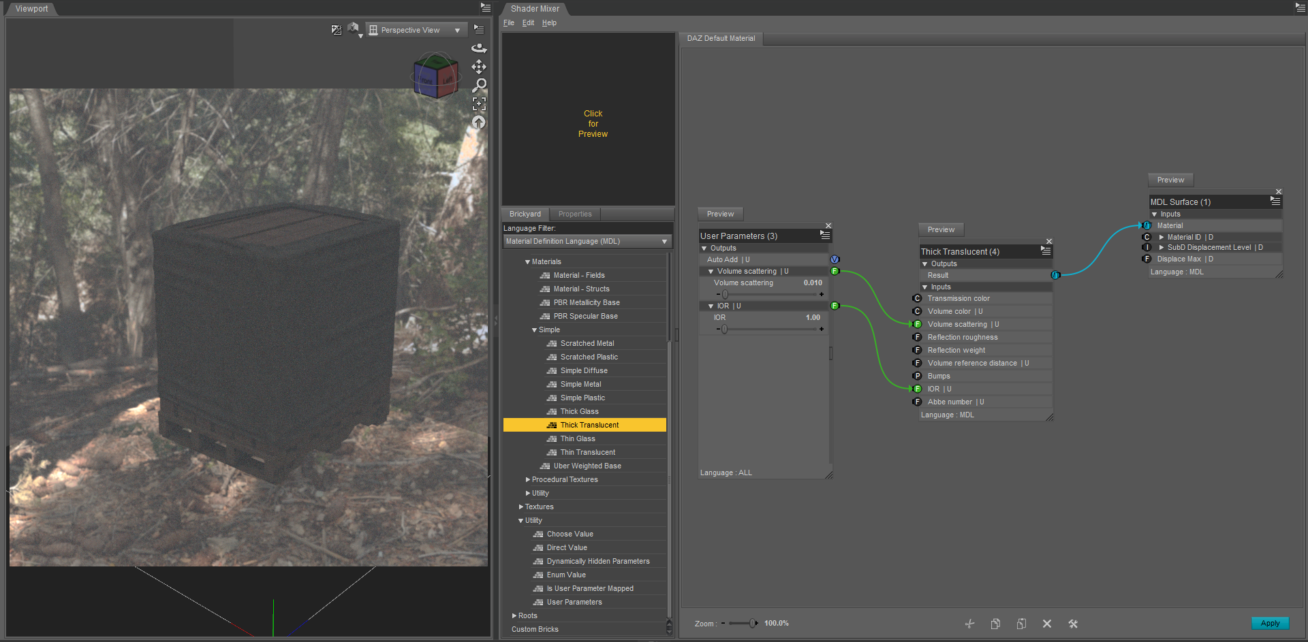This screenshot has width=1308, height=642.
Task: Close the MDL Surface brick
Action: 1279,192
